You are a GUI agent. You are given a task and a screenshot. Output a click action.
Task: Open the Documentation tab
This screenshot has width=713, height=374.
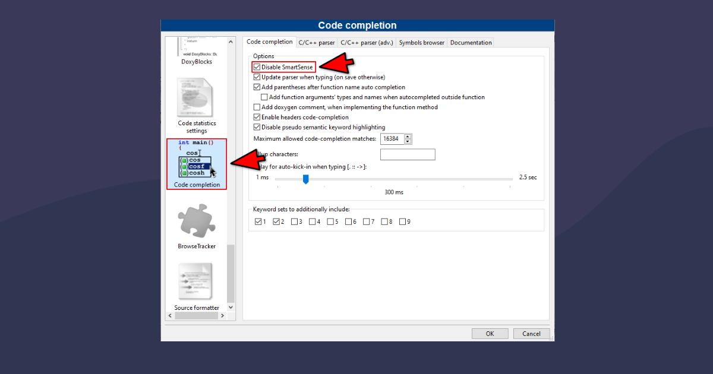471,42
